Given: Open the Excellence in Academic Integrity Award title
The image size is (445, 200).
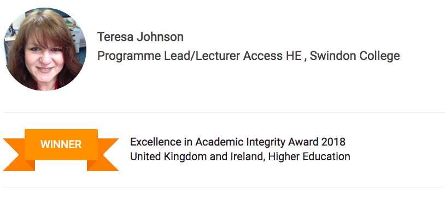Looking at the screenshot, I should (238, 142).
